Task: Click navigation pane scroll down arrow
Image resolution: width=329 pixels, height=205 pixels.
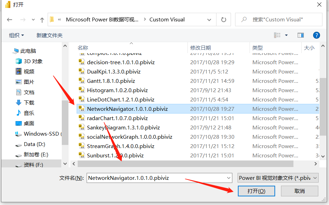Action: point(65,164)
